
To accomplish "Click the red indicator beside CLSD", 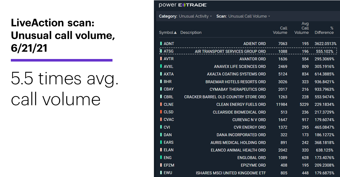I will click(x=161, y=112).
